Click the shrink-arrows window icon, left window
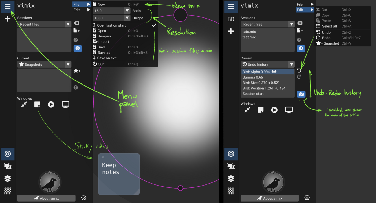Screen dimensions: 376x203 pyautogui.click(x=24, y=105)
